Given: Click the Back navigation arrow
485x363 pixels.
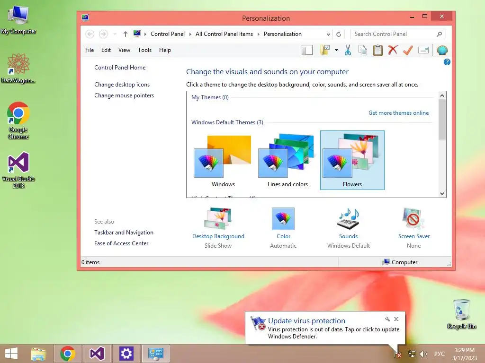Looking at the screenshot, I should 90,34.
